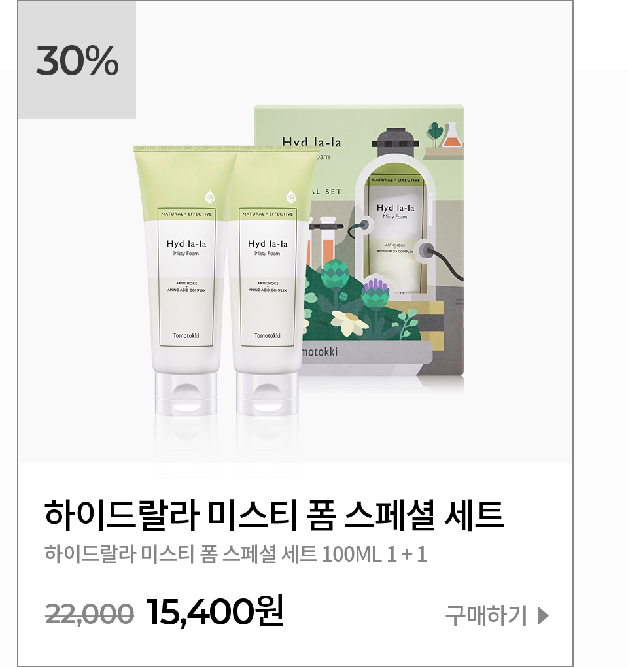Click the Tomotokki logo on left tube
Image resolution: width=628 pixels, height=667 pixels.
pos(186,335)
